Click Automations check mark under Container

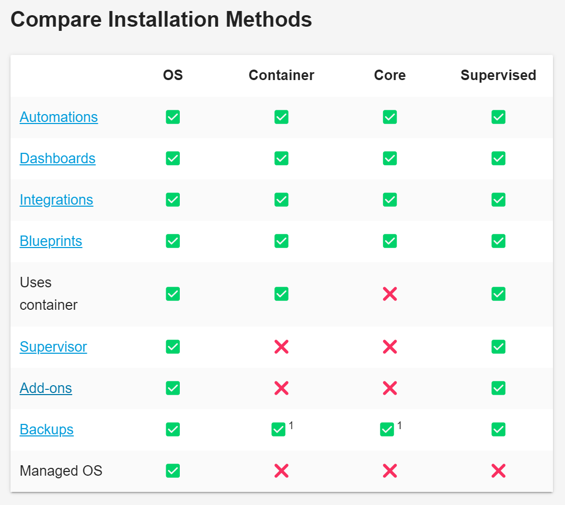pos(281,117)
